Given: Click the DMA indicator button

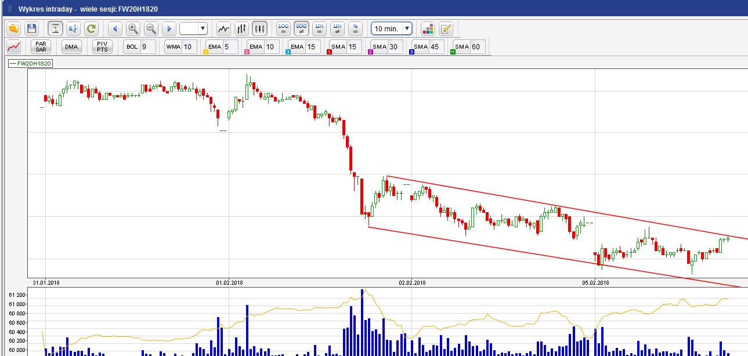Looking at the screenshot, I should [71, 47].
